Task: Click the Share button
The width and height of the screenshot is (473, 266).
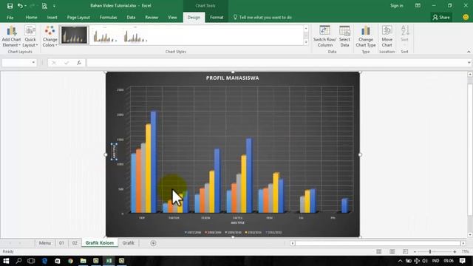Action: tap(441, 18)
